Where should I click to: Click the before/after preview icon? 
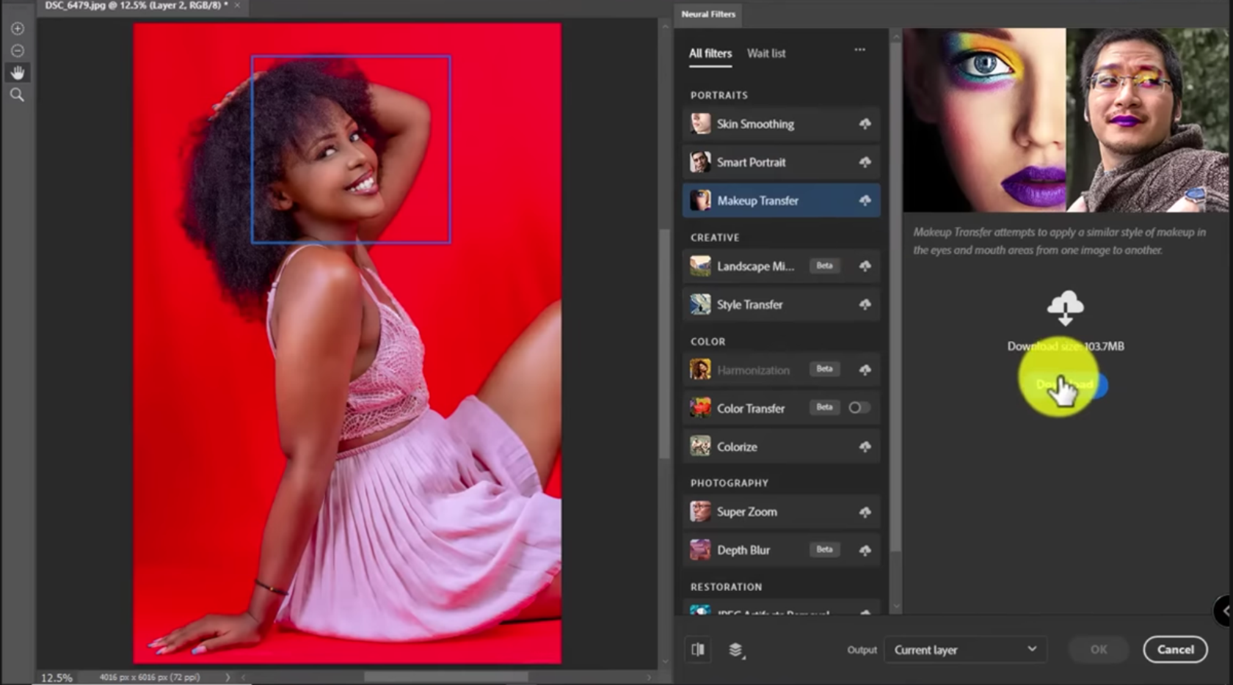(x=698, y=649)
